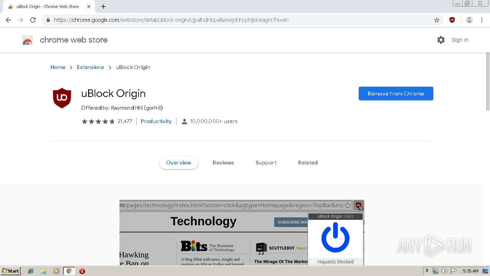The height and width of the screenshot is (276, 490).
Task: Open Chrome profile avatar icon
Action: tap(469, 20)
